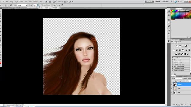This screenshot has height=107, width=191.
Task: Expand Levels Presets list
Action: click(x=173, y=58)
